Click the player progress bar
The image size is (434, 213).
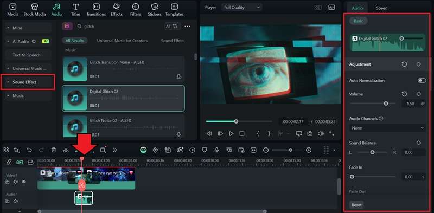click(239, 121)
